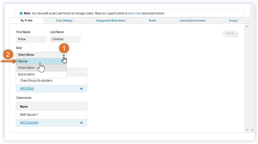The width and height of the screenshot is (258, 144).
Task: Choose Teacher from the Role list
Action: tap(41, 61)
